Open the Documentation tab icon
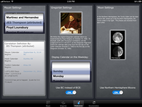Screen dimensions: 142x107 pyautogui.click(x=94, y=103)
